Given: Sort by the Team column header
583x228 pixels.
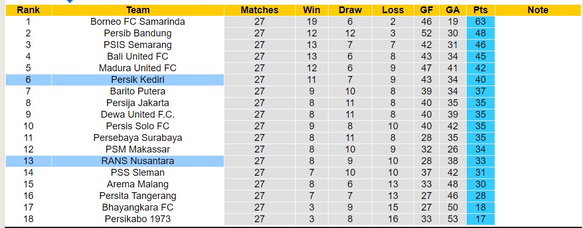Looking at the screenshot, I should (x=138, y=10).
